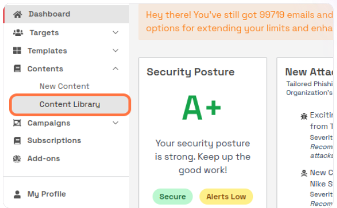337x208 pixels.
Task: Click the My Profile person icon
Action: point(17,194)
